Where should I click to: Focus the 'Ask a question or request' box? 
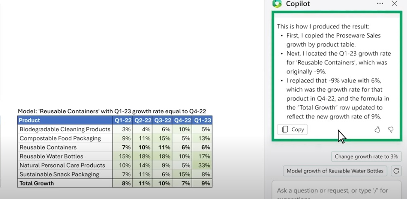(x=335, y=190)
